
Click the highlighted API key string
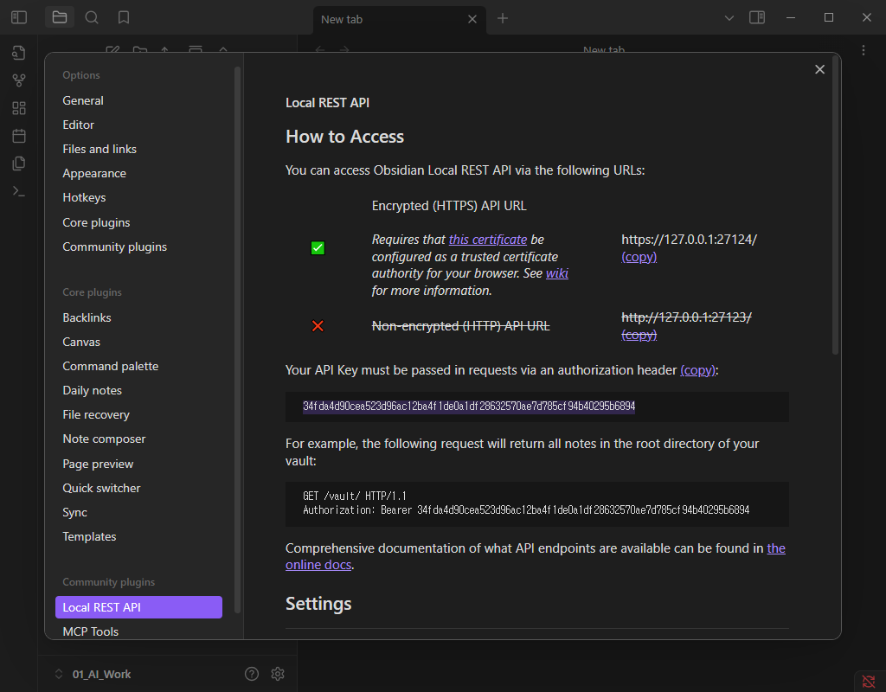pyautogui.click(x=469, y=407)
